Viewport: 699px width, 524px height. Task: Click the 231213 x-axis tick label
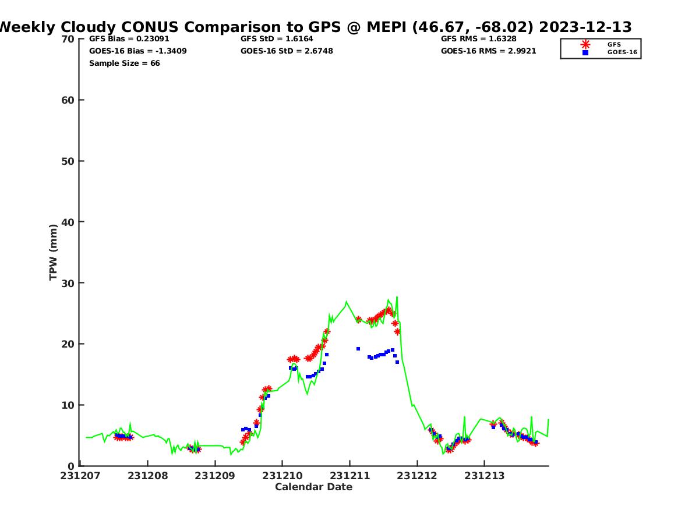pos(484,476)
